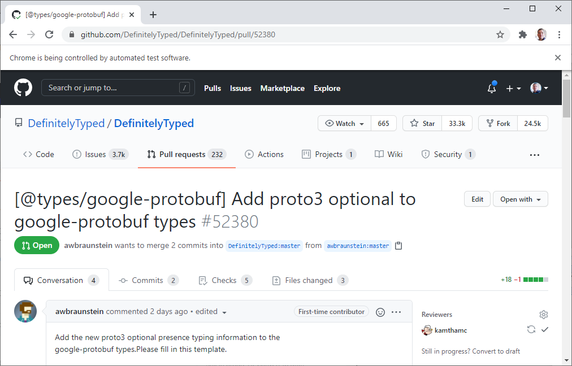This screenshot has width=572, height=366.
Task: Open the create new plus dropdown
Action: (513, 88)
